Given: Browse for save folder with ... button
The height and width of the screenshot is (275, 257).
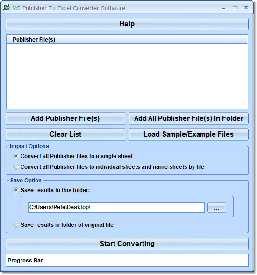Looking at the screenshot, I should (217, 208).
